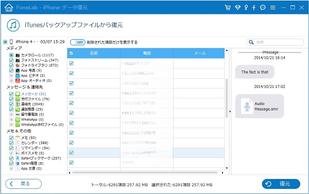309x194 pixels.
Task: Uncheck the メッセージ (31) checkbox
Action: click(11, 94)
